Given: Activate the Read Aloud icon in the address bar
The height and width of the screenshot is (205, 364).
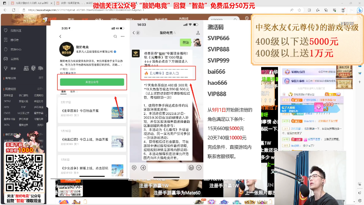Looking at the screenshot, I should [292, 10].
